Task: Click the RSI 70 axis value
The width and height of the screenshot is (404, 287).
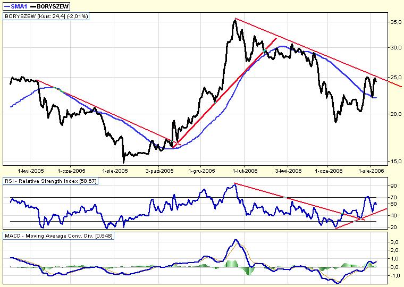Action: point(393,198)
